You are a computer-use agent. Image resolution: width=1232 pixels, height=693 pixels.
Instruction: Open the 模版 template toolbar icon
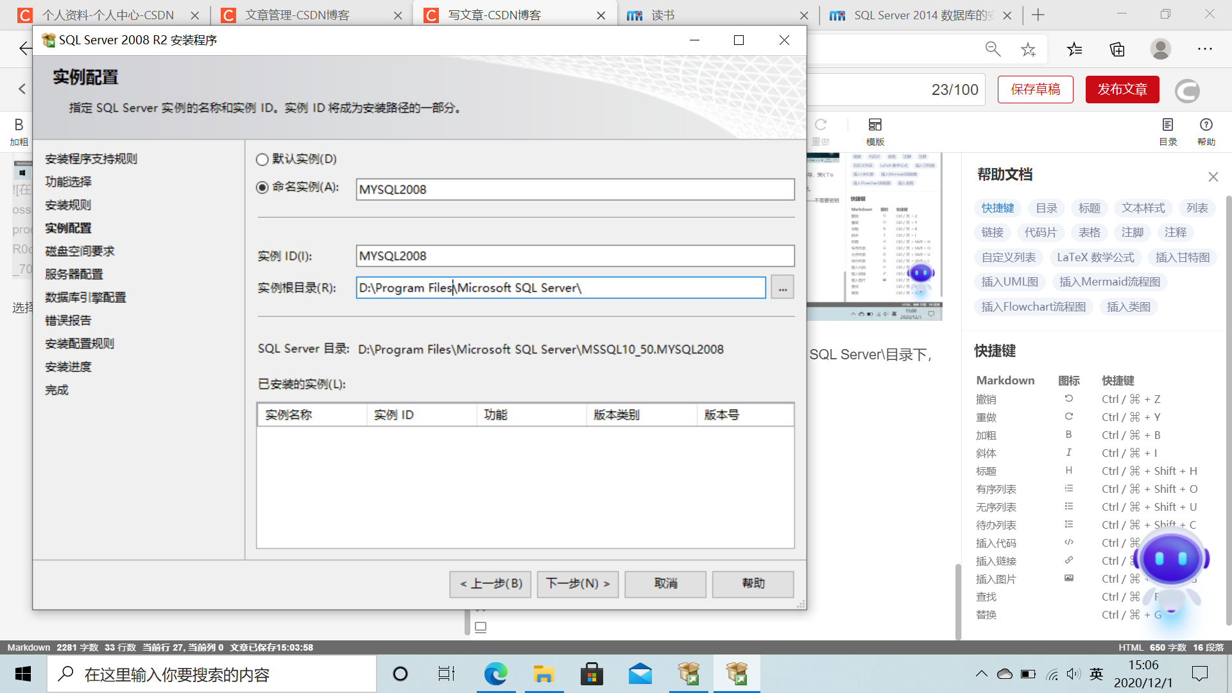tap(875, 132)
